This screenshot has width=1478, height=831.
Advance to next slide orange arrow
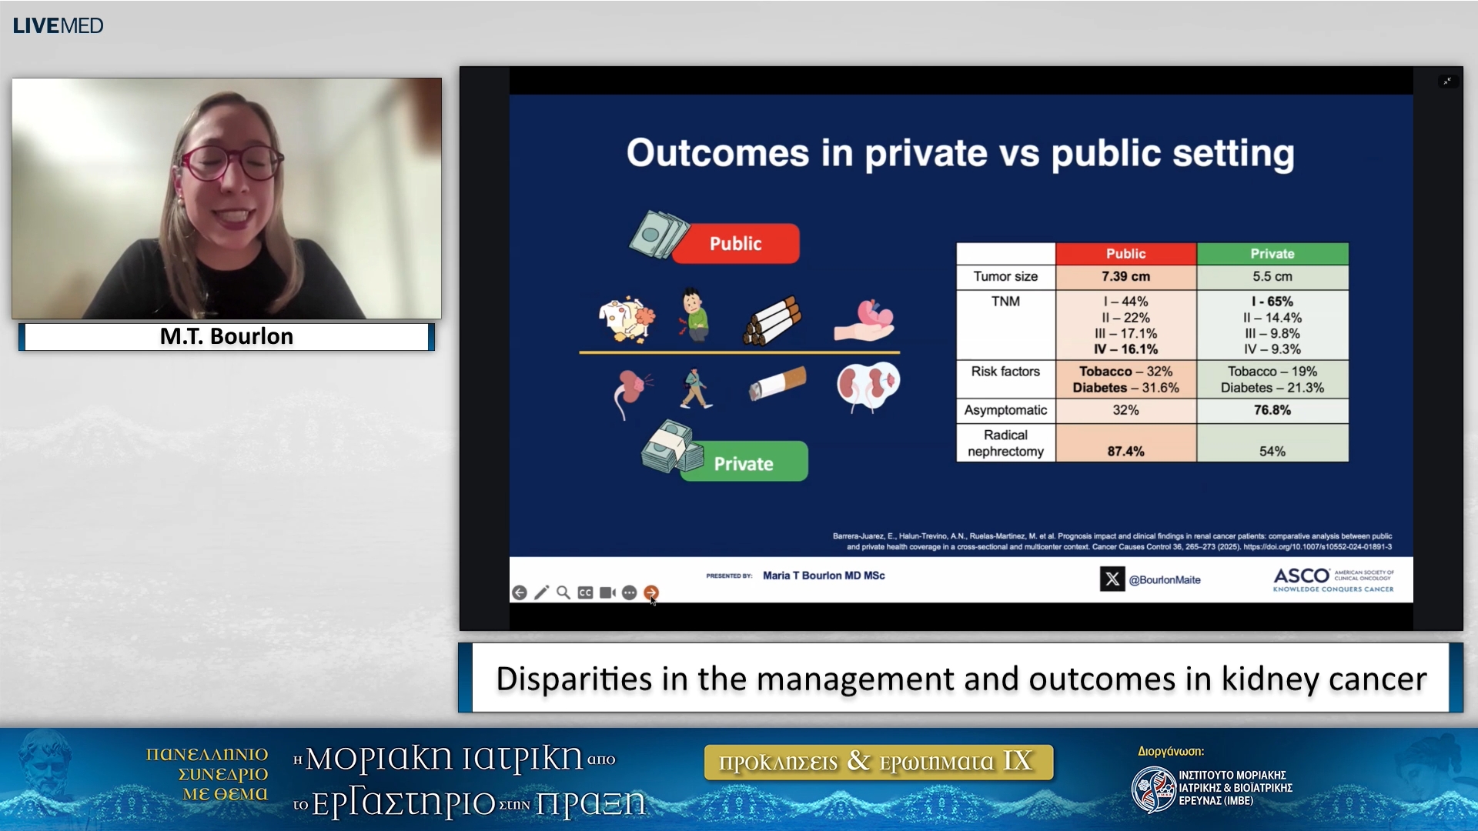651,592
